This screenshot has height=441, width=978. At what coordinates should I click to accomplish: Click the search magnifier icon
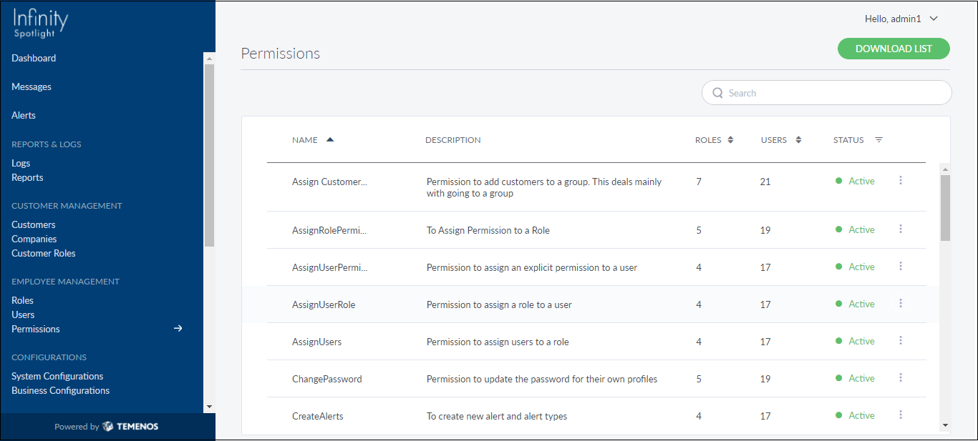coord(718,93)
